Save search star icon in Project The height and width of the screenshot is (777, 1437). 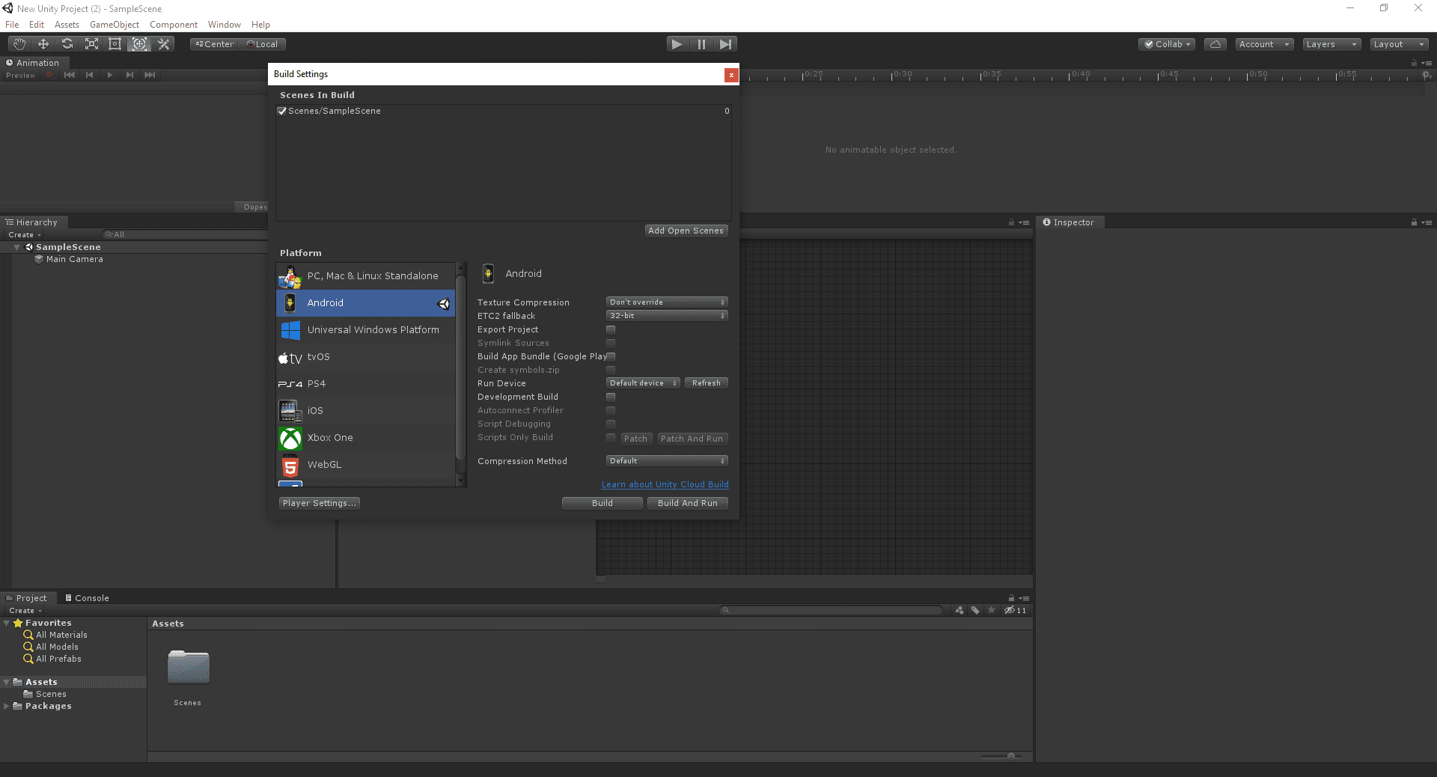point(992,611)
